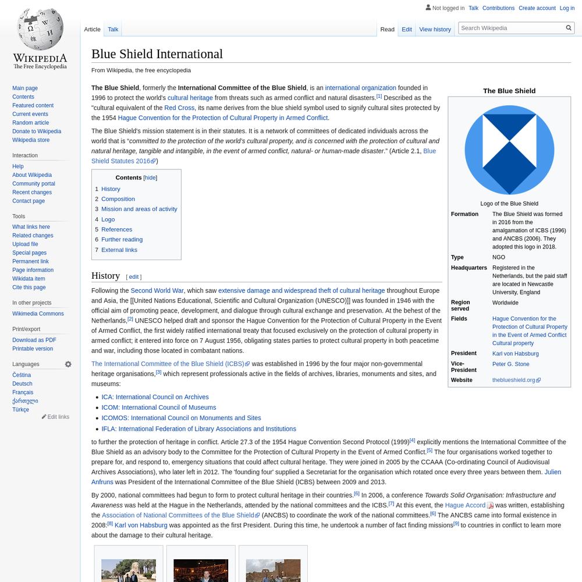Open the third gallery photo thumbnail
This screenshot has width=582, height=582.
click(x=273, y=570)
